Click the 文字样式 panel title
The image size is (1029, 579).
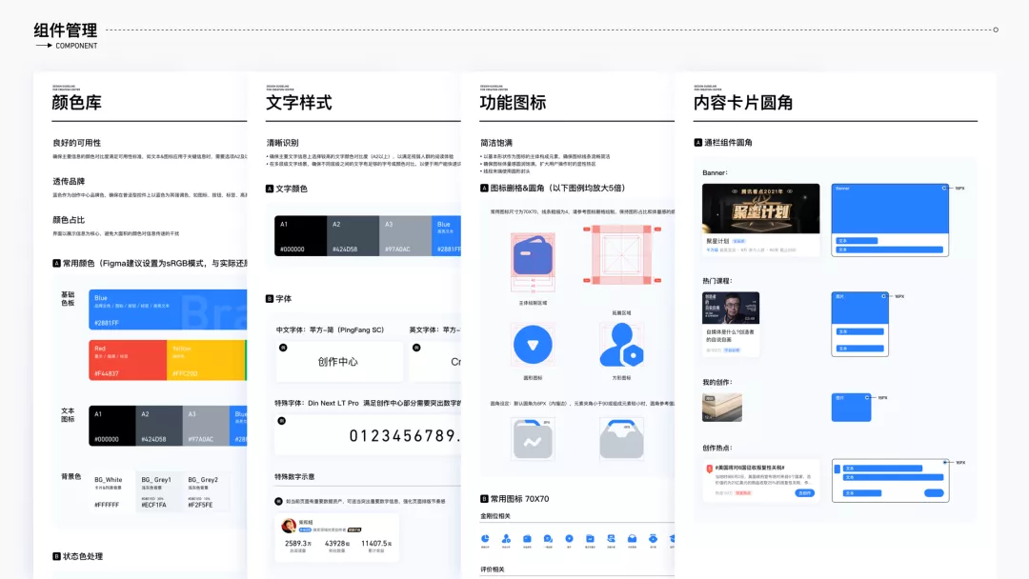pyautogui.click(x=298, y=102)
